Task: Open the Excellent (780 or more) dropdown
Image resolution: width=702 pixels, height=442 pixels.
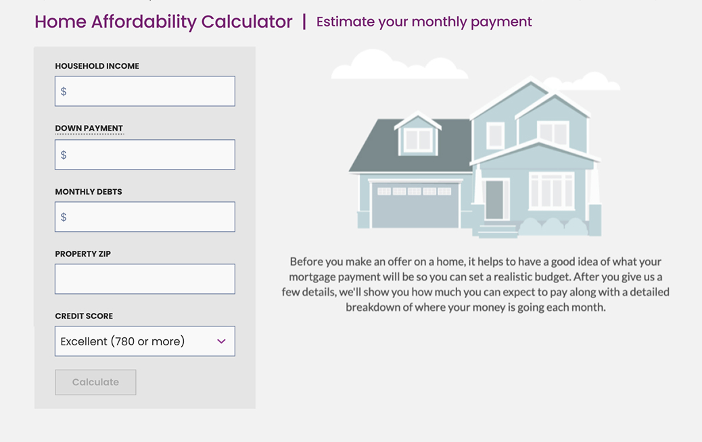Action: pos(145,341)
